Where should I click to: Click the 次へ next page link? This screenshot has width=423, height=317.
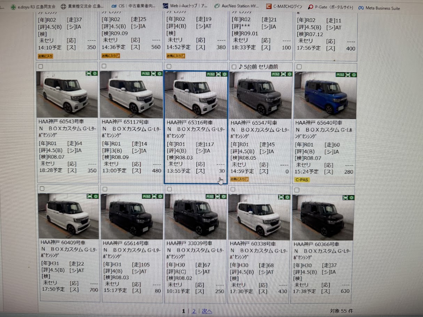click(x=207, y=311)
